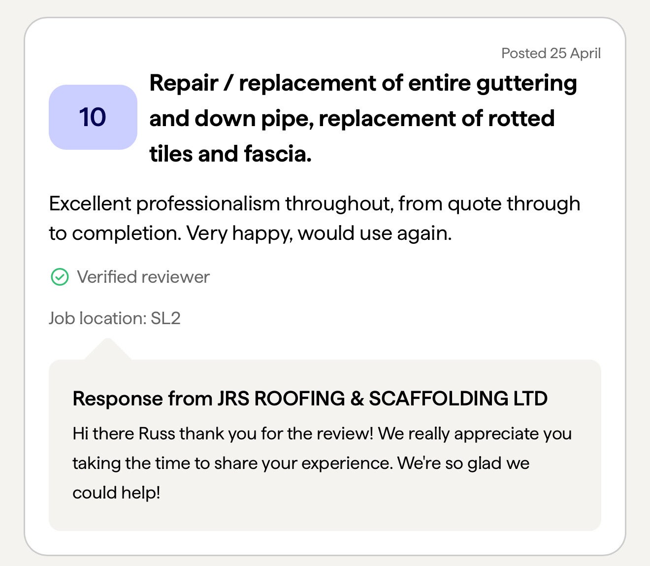
Task: Select the SL2 postcode
Action: pyautogui.click(x=165, y=319)
